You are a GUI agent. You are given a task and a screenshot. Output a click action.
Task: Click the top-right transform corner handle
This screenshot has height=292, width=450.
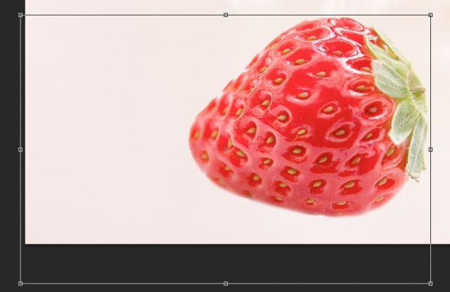(x=430, y=15)
